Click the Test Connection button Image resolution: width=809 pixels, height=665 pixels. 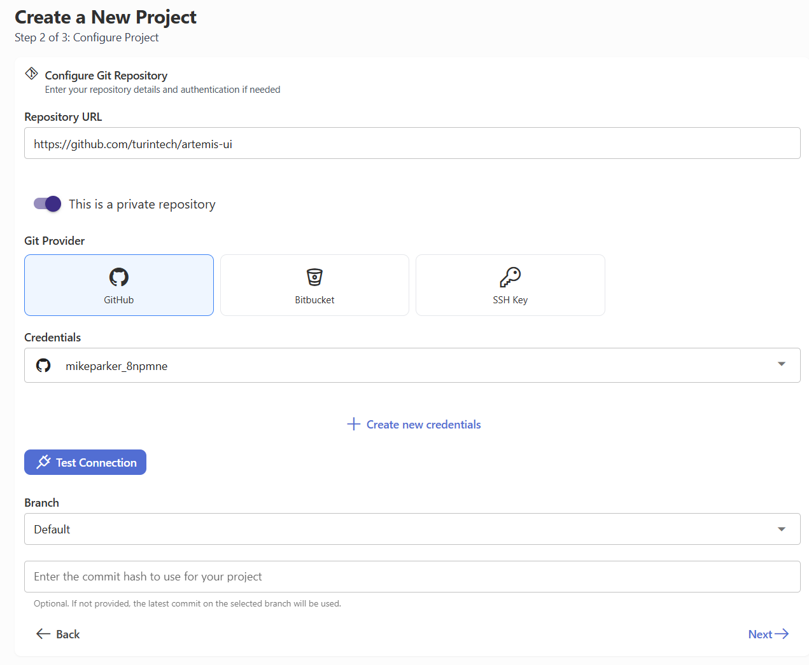85,462
